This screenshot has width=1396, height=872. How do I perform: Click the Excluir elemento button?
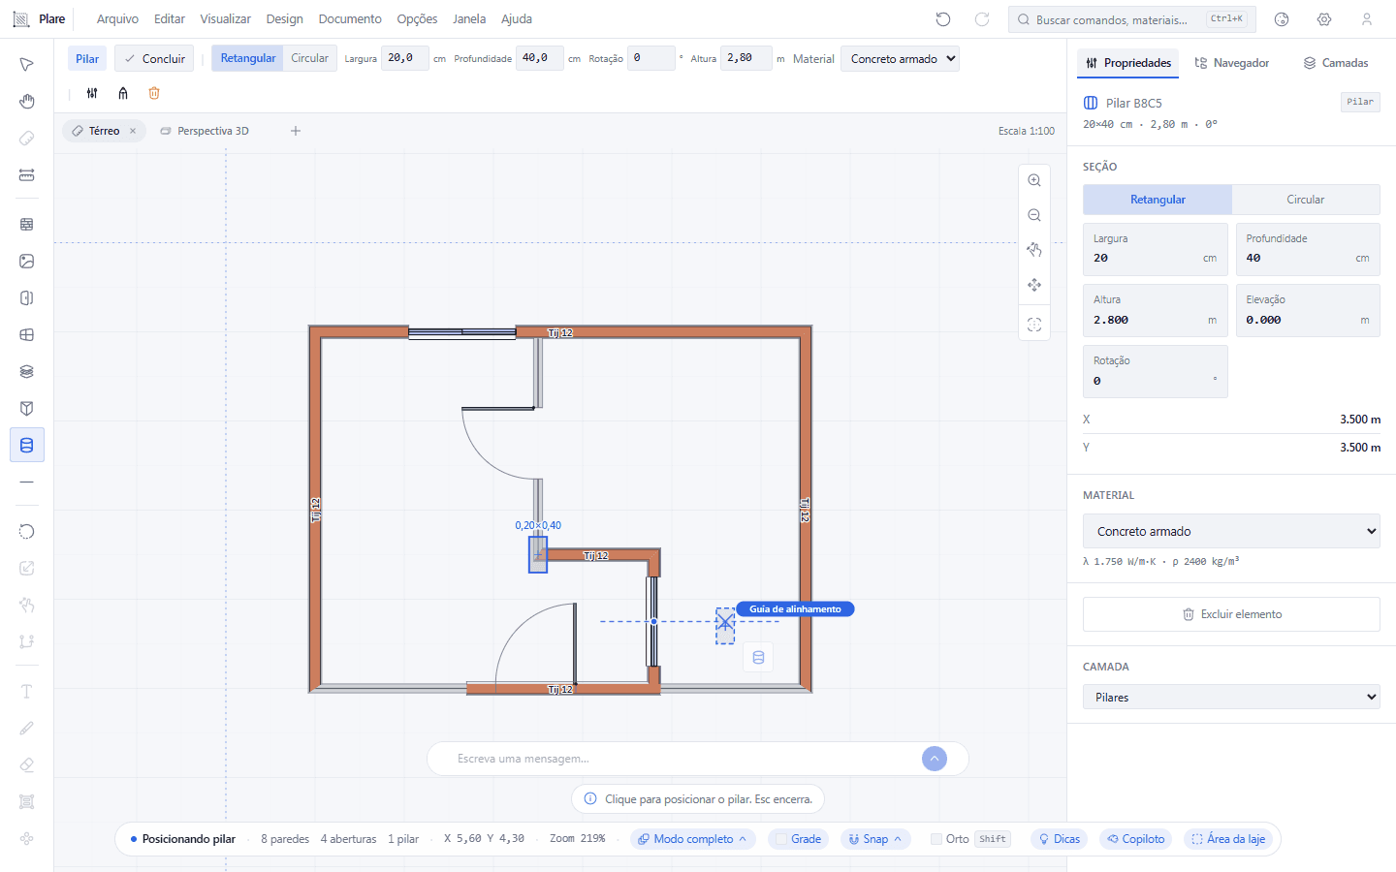click(1231, 614)
